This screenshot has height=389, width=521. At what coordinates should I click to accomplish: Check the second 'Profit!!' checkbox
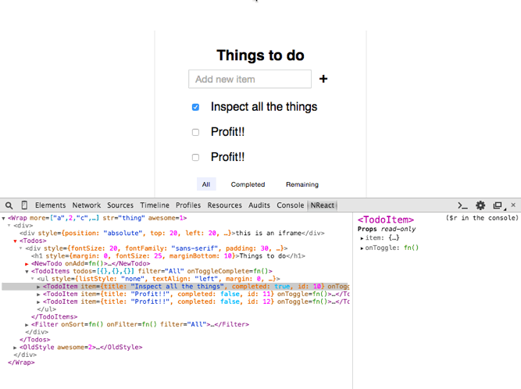pyautogui.click(x=195, y=157)
